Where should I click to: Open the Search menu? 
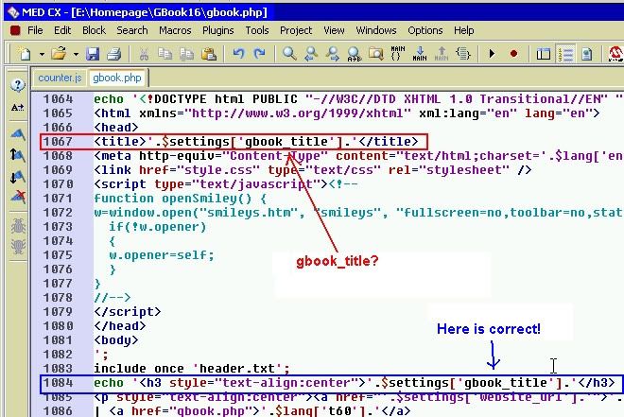click(132, 30)
